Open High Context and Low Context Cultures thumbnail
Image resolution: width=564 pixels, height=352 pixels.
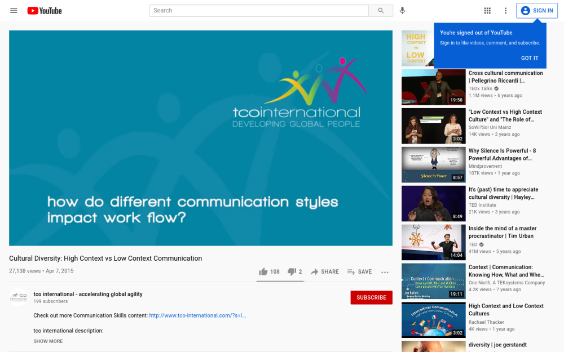tap(433, 320)
